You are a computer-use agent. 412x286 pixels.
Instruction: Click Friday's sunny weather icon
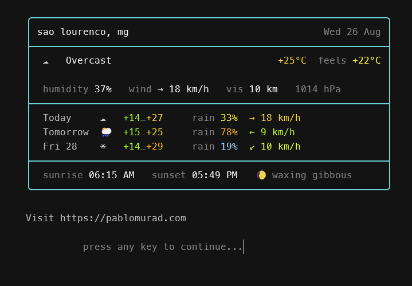tap(103, 146)
